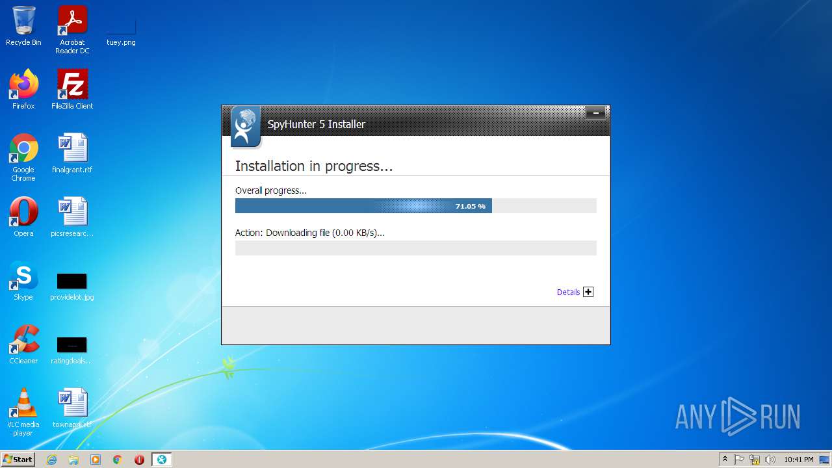Click the 10:41 PM taskbar clock
Screen dimensions: 832x468
[x=798, y=460]
